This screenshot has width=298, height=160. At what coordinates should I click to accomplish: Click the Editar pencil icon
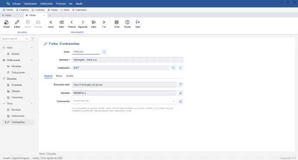17,22
